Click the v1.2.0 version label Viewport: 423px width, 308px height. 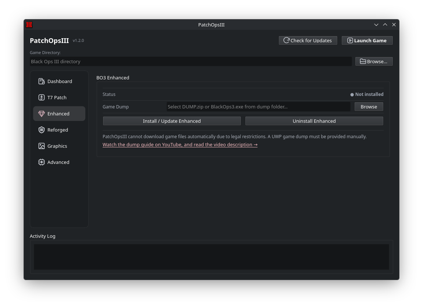click(x=78, y=40)
